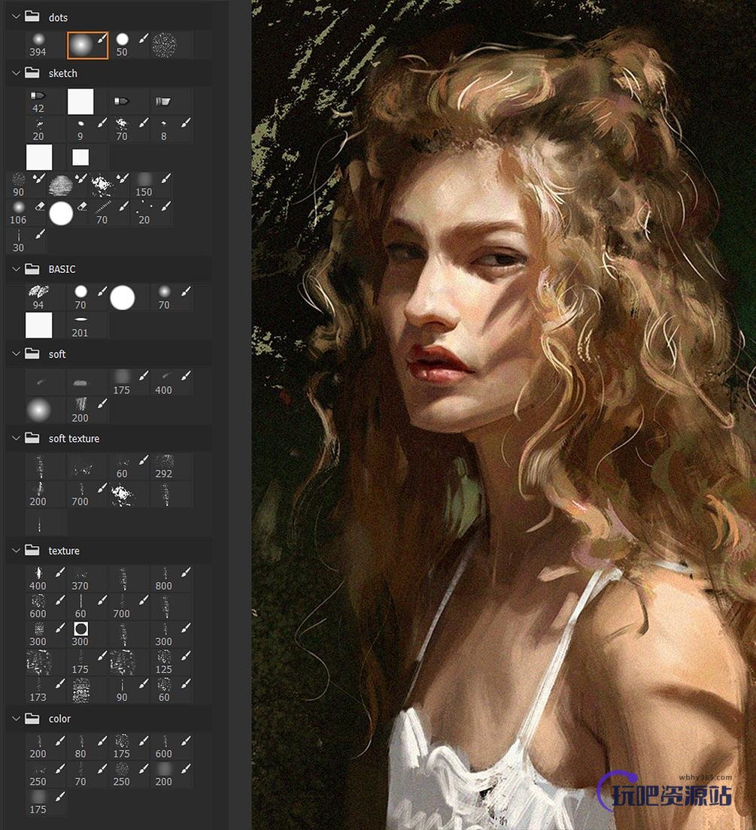
Task: Select the "sketch" group label
Action: point(63,74)
